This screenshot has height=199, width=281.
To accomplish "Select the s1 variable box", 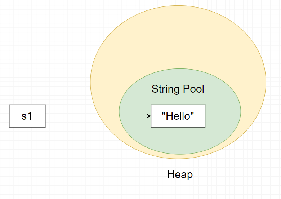I will (x=27, y=116).
